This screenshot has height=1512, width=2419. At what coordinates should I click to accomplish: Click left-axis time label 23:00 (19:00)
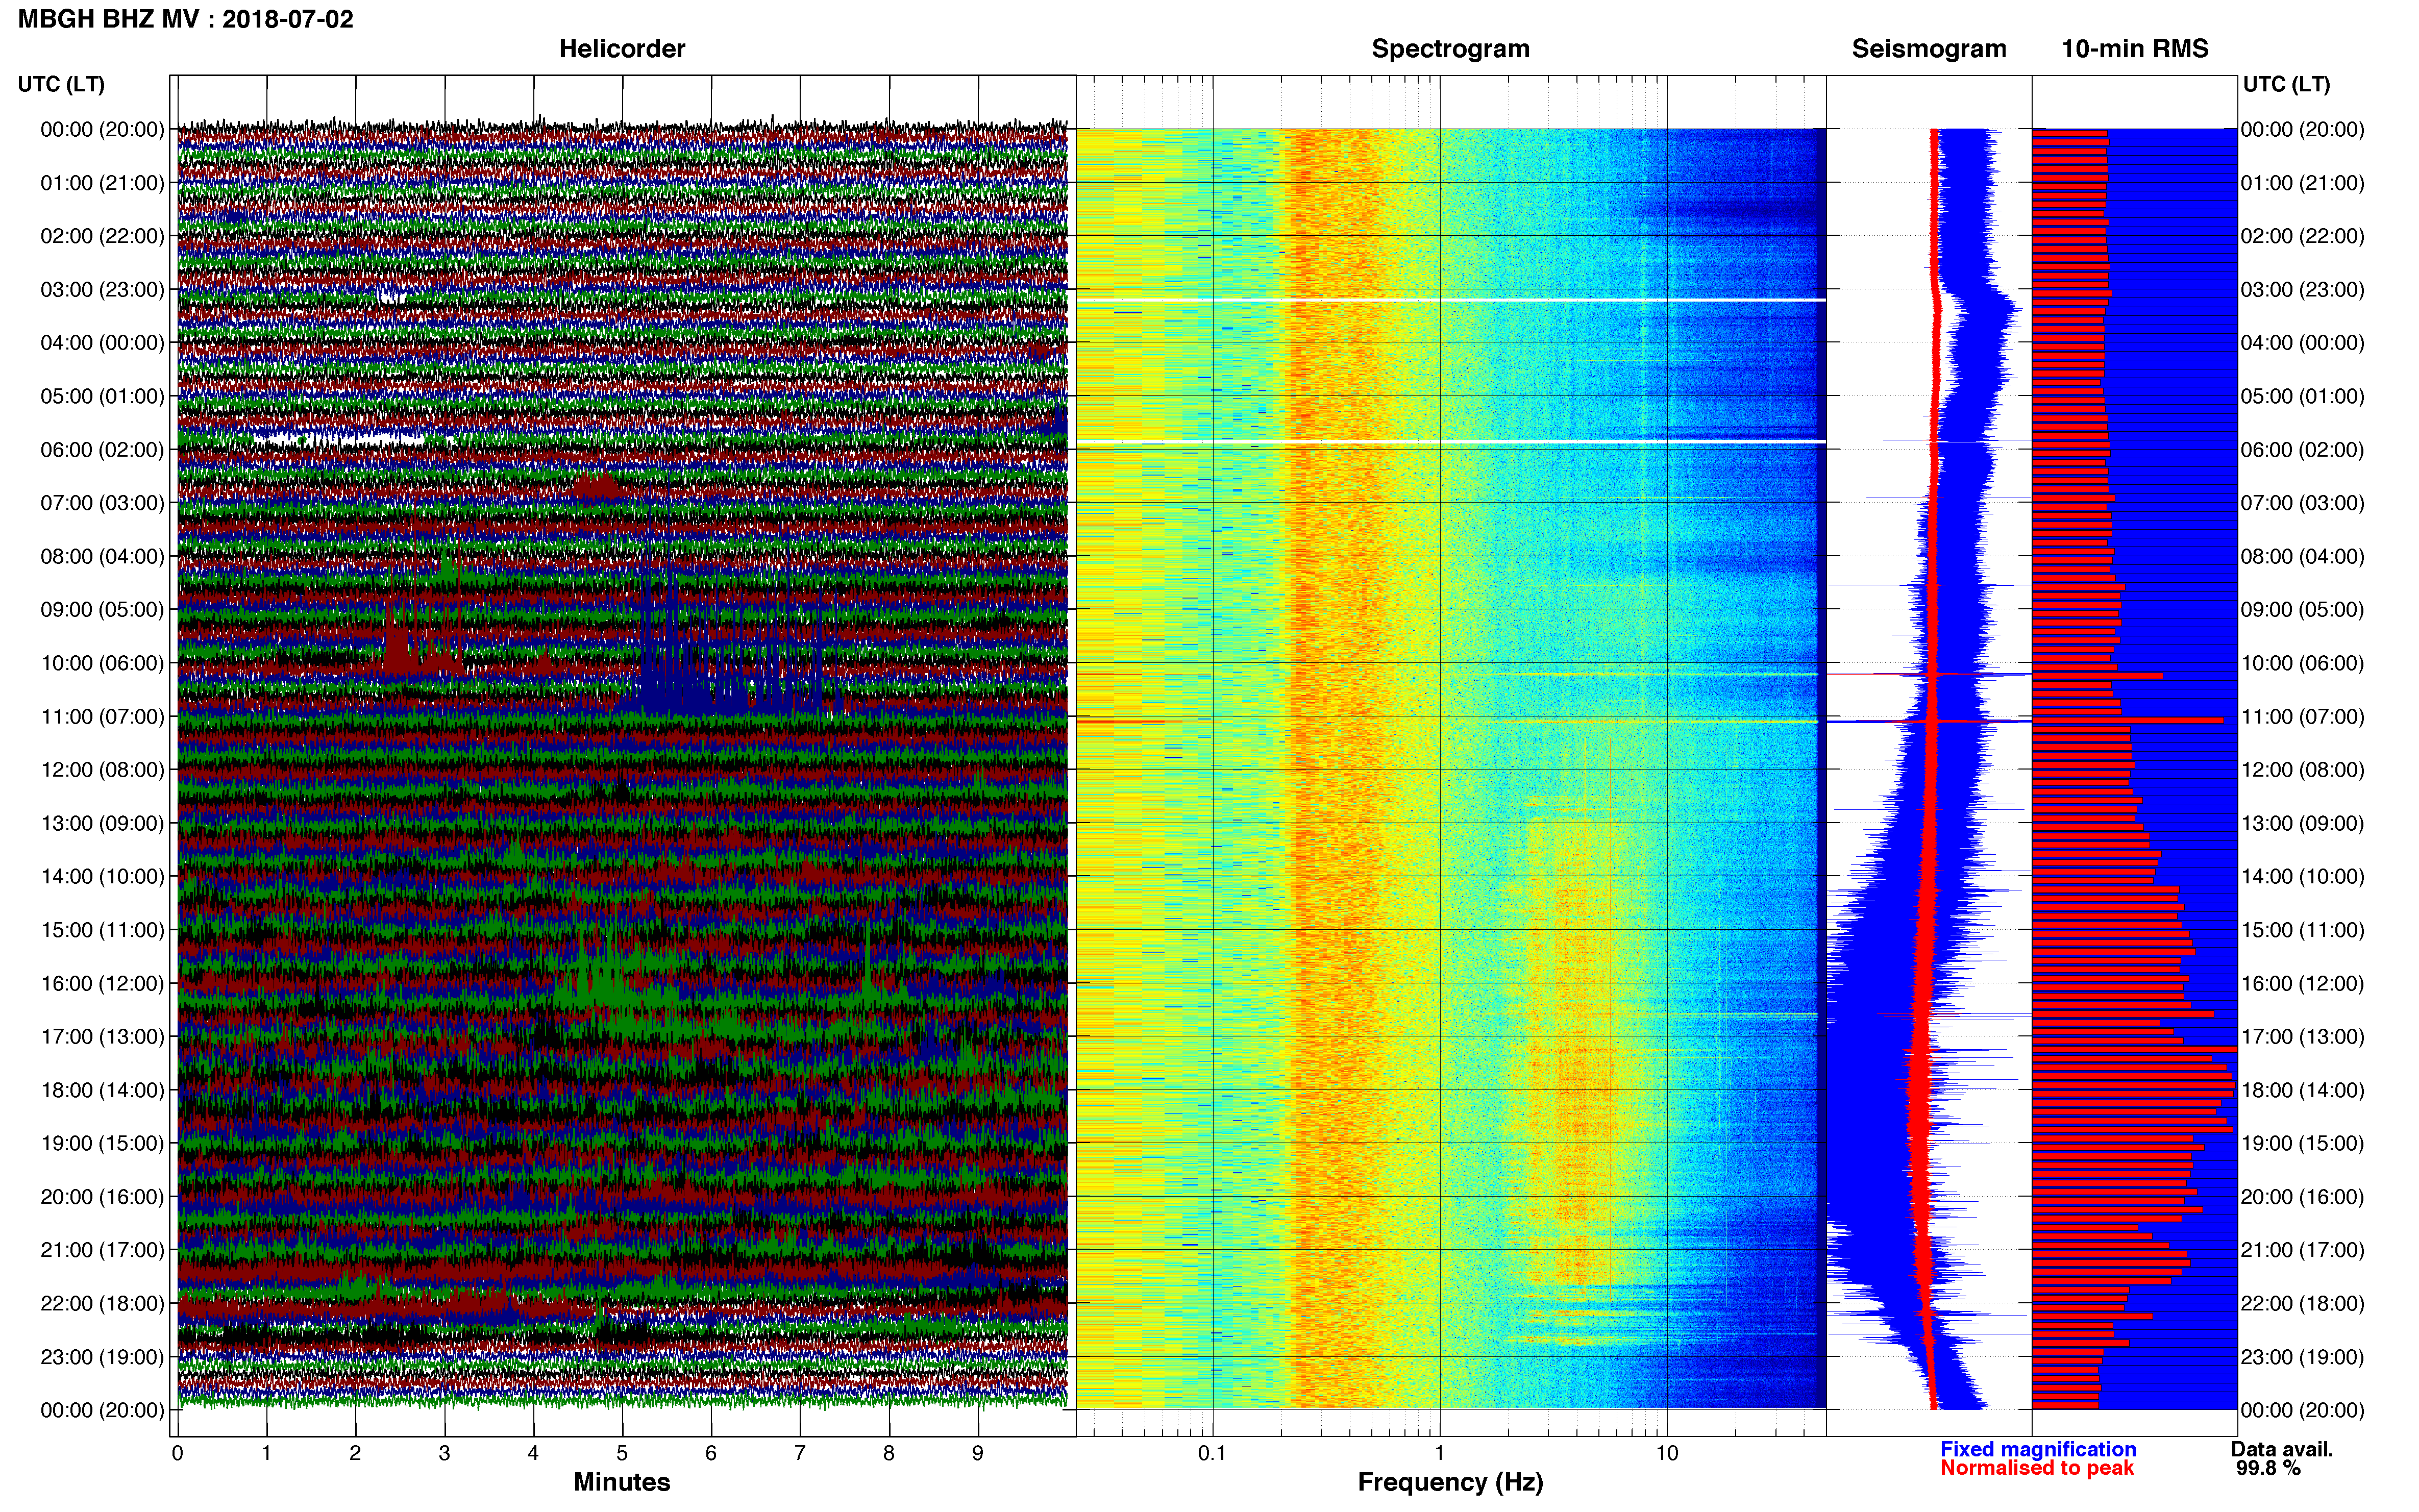(102, 1357)
